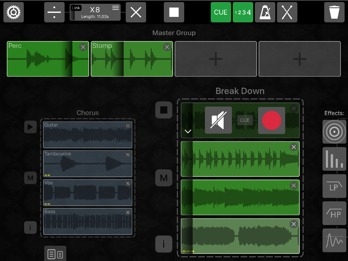This screenshot has height=261, width=348.
Task: Open the settings gear
Action: [14, 12]
